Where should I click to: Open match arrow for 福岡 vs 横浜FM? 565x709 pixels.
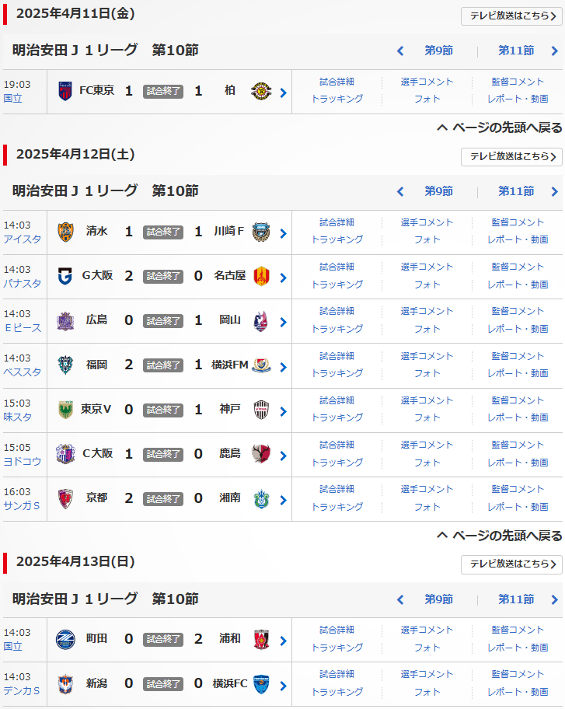pyautogui.click(x=284, y=366)
